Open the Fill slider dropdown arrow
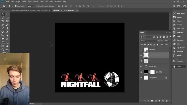This screenshot has height=105, width=187. pos(170,45)
